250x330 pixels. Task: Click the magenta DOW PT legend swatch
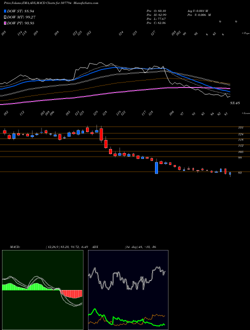tap(5, 23)
